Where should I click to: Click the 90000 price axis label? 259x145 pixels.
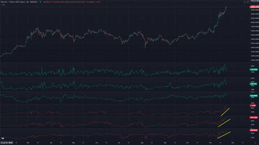click(255, 14)
